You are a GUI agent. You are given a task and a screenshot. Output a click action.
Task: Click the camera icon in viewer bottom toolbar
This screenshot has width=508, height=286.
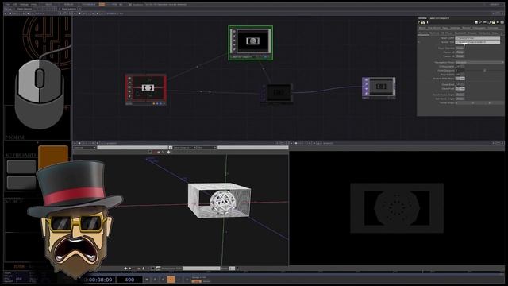click(158, 269)
